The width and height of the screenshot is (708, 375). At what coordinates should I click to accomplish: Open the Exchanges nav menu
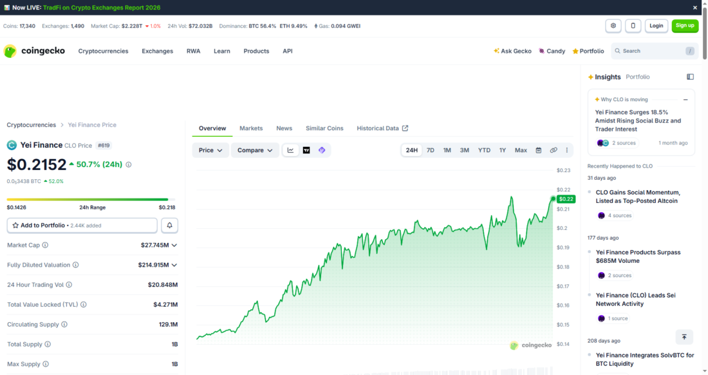point(157,51)
